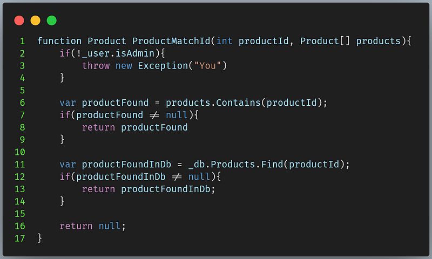The image size is (432, 259).
Task: Click the red close window dot
Action: pos(19,21)
